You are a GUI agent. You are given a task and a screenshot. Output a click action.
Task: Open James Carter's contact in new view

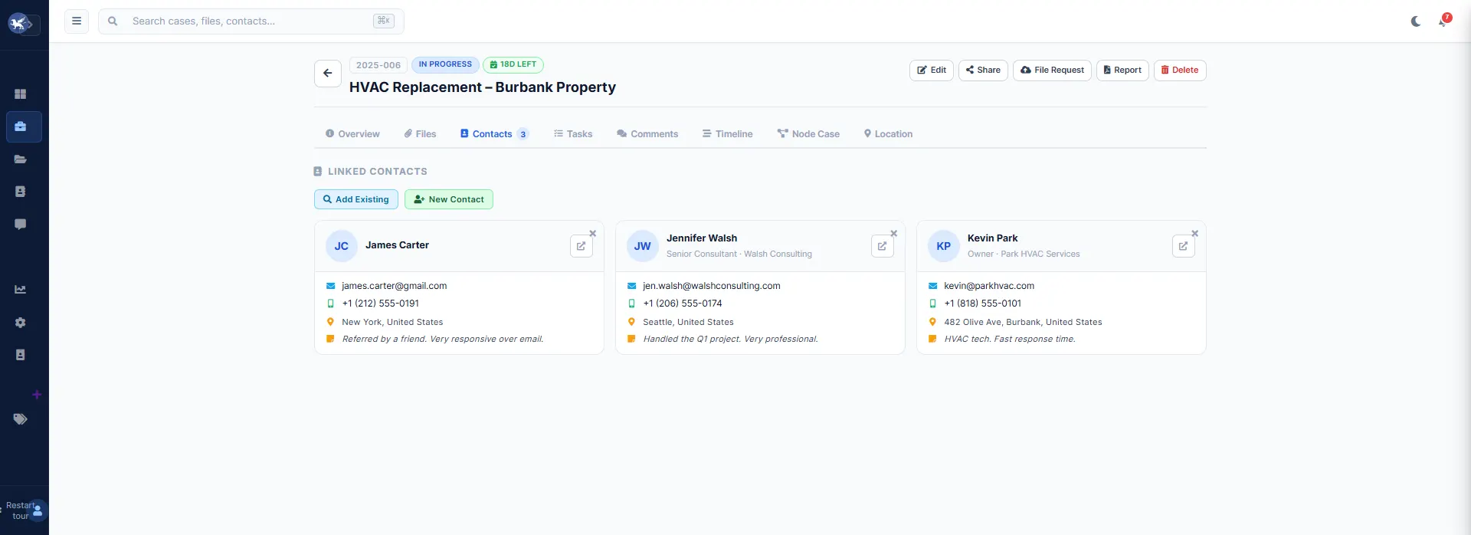[582, 246]
